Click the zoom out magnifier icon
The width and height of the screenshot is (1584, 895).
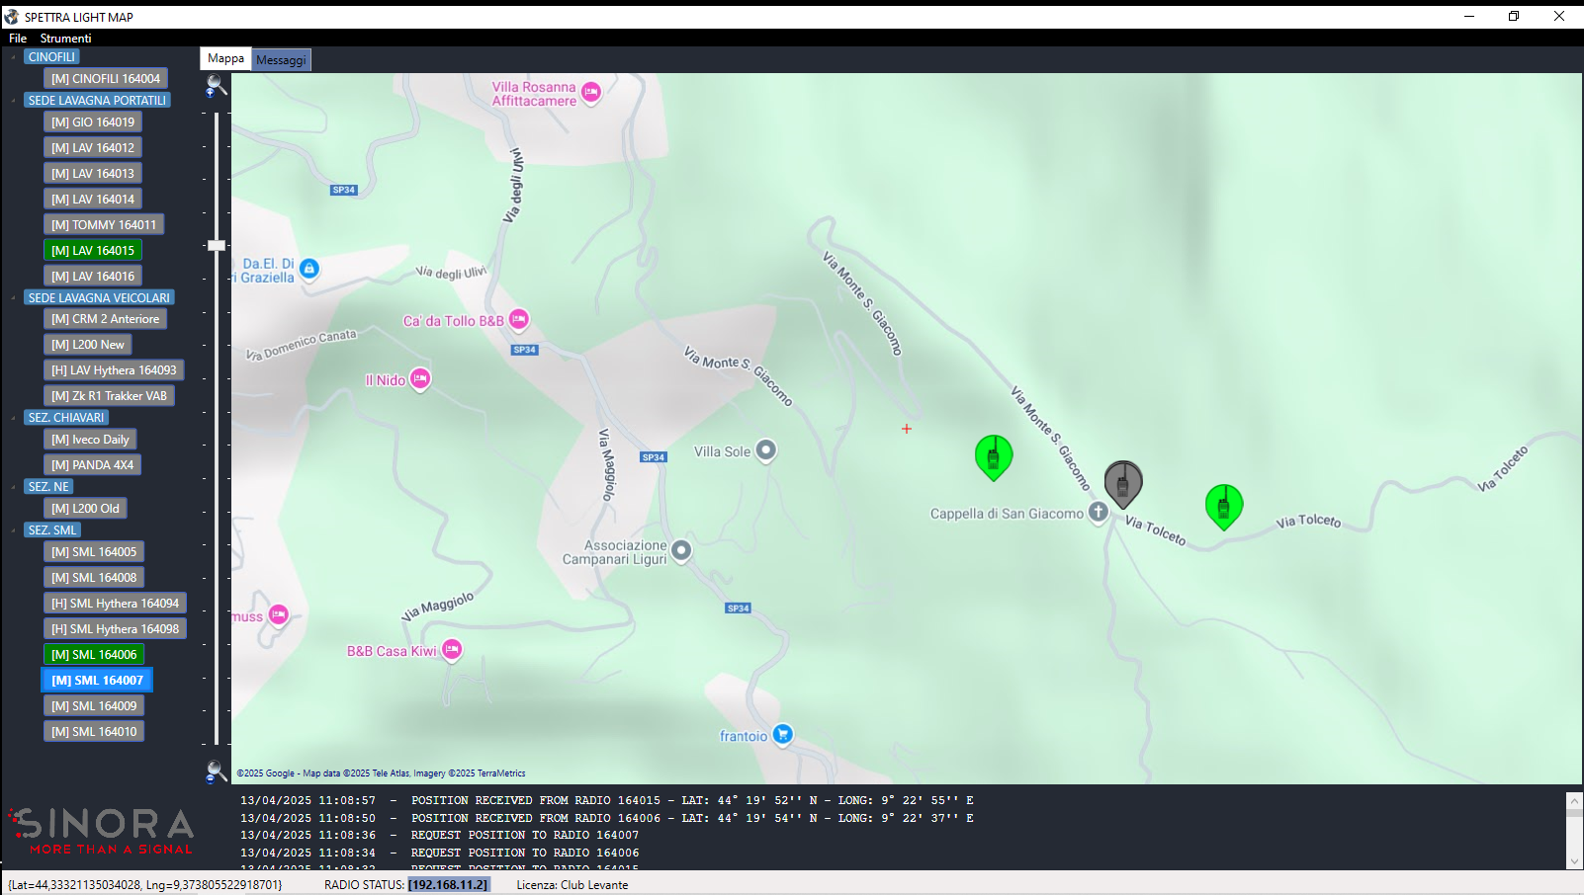click(x=216, y=772)
